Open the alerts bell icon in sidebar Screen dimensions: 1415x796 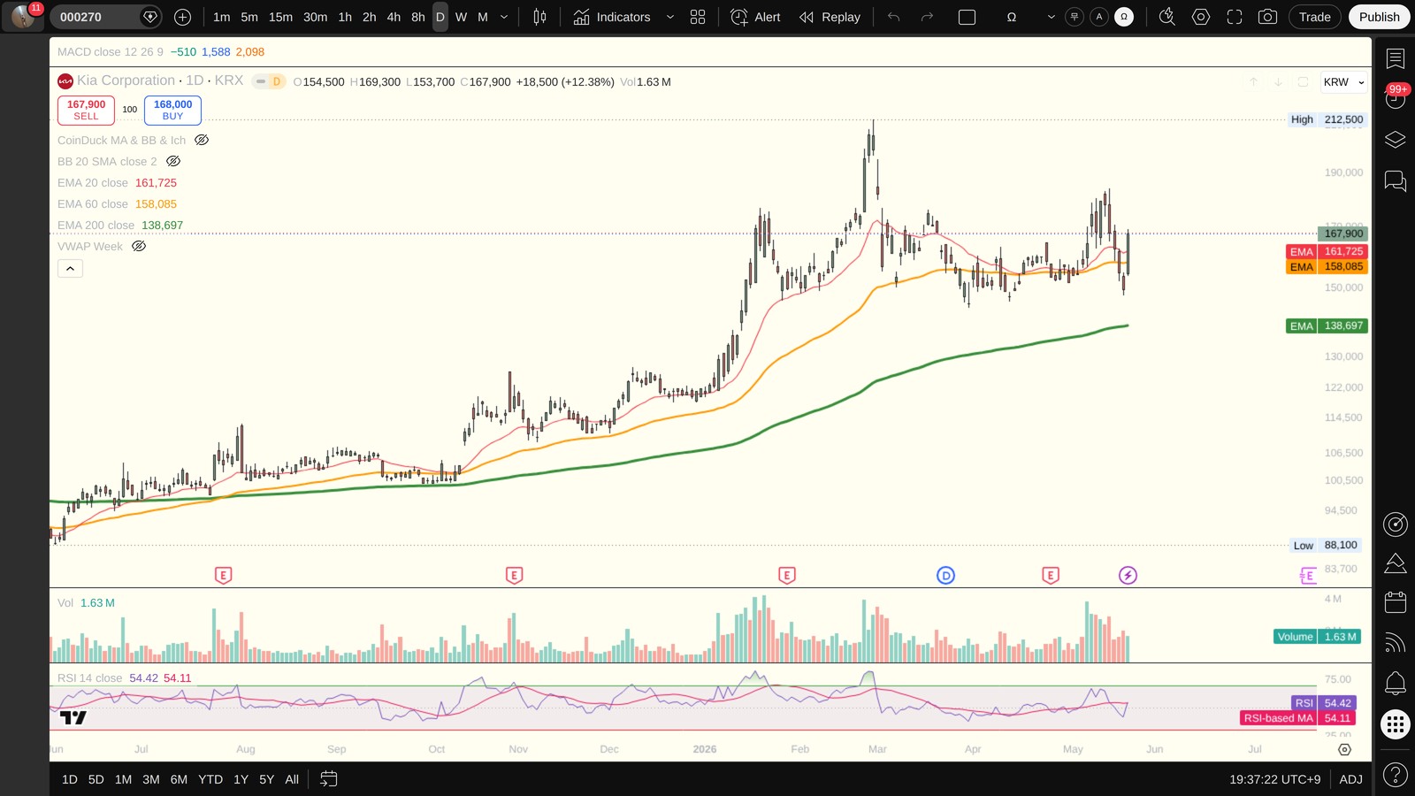tap(1396, 683)
